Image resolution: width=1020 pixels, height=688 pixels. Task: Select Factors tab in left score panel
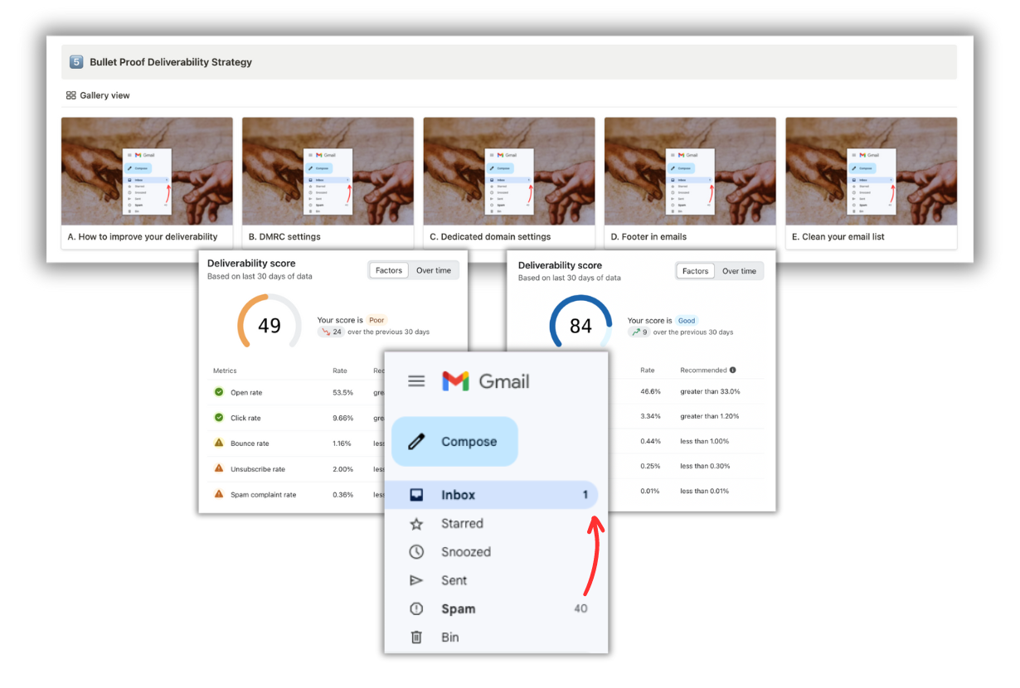pos(389,270)
